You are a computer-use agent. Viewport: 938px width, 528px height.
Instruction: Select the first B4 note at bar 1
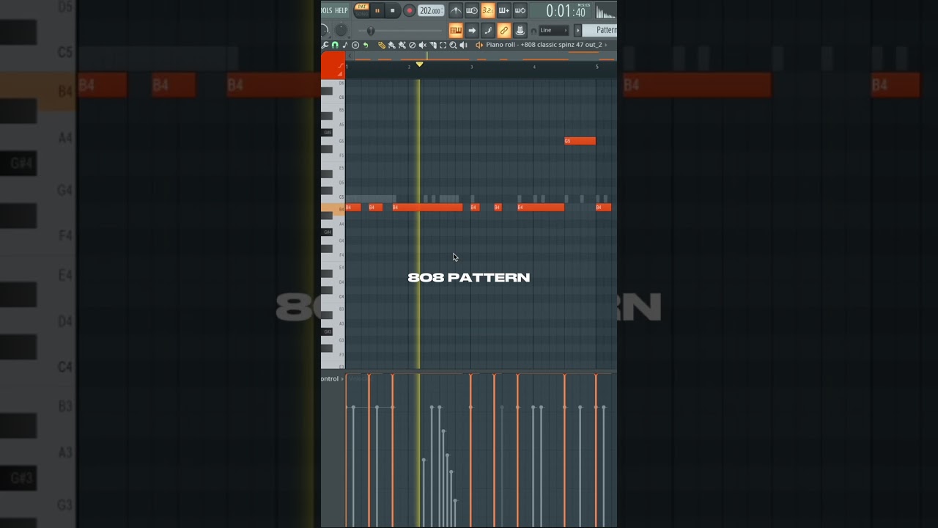(353, 208)
